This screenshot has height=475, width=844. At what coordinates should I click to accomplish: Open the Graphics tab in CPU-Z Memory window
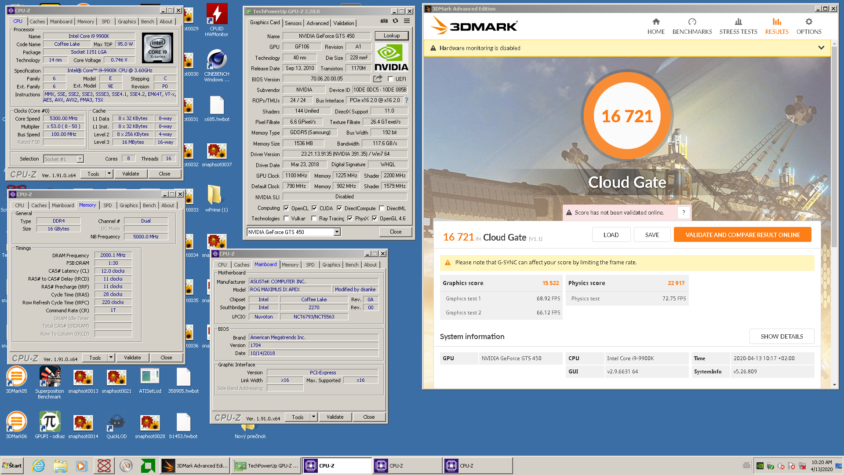click(x=128, y=205)
